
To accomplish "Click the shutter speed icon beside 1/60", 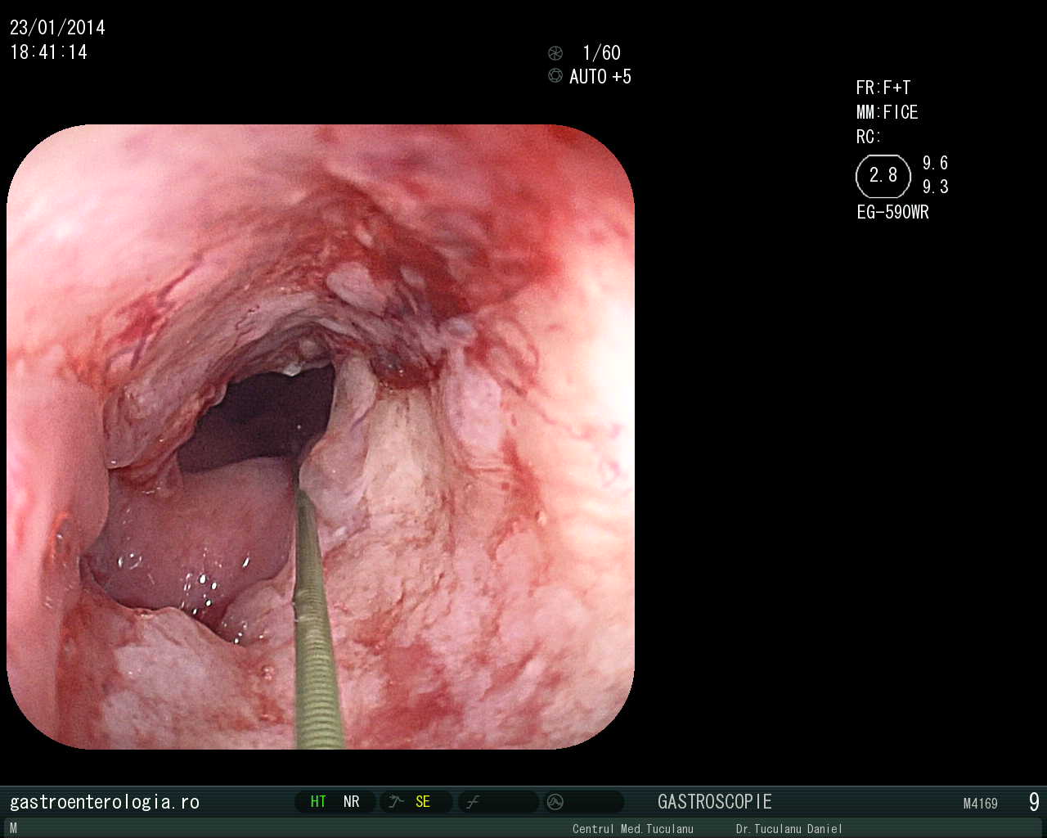I will pos(555,53).
